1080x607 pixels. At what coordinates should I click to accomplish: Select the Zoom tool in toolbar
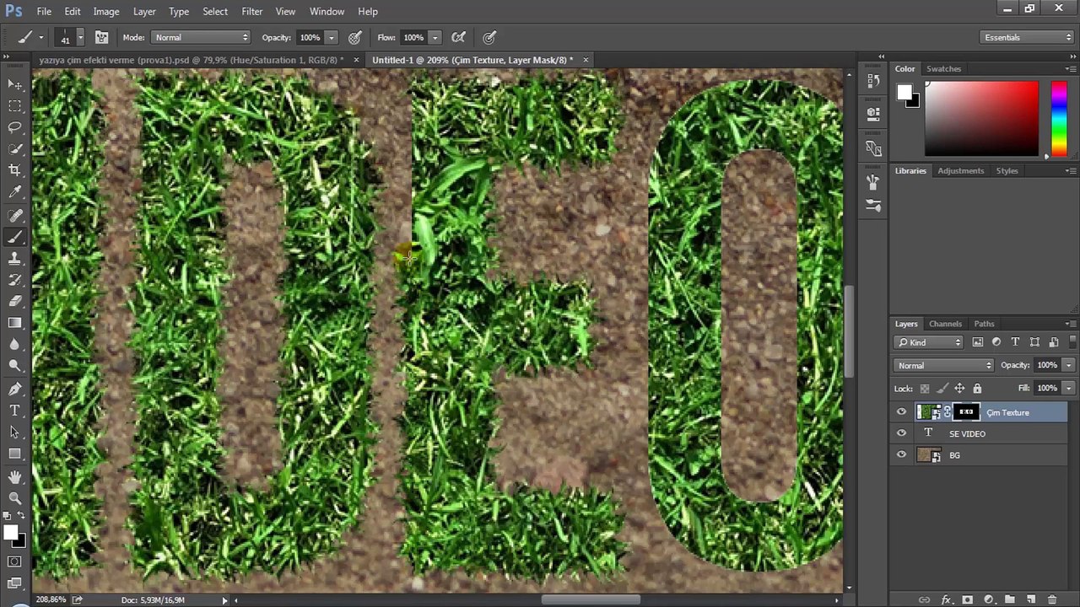pos(15,498)
